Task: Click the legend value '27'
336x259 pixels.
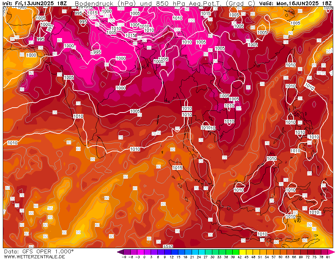Action: point(206,257)
